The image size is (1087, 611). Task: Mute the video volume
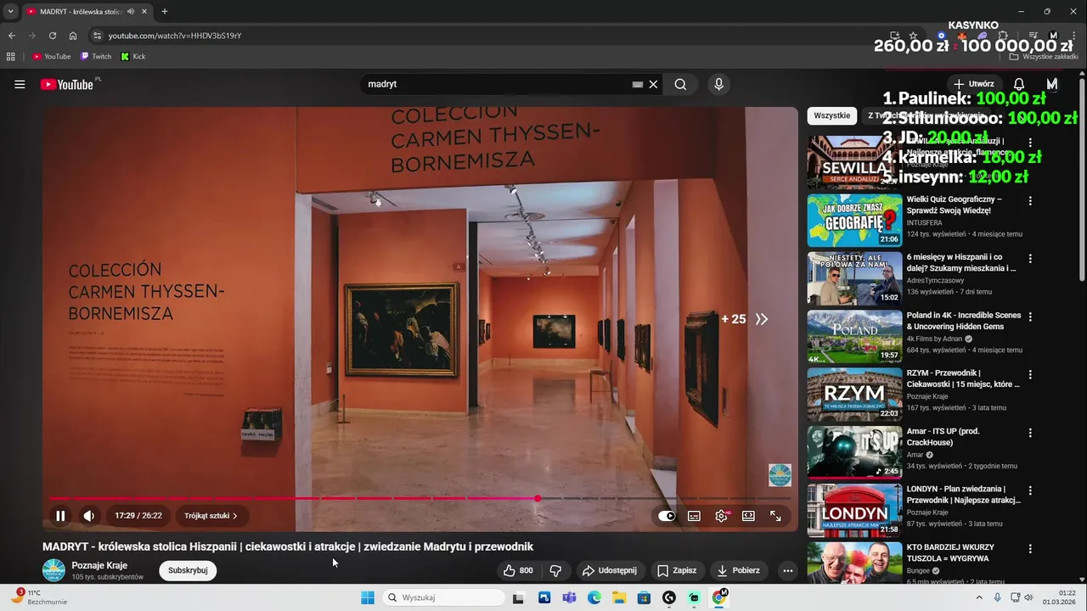88,515
